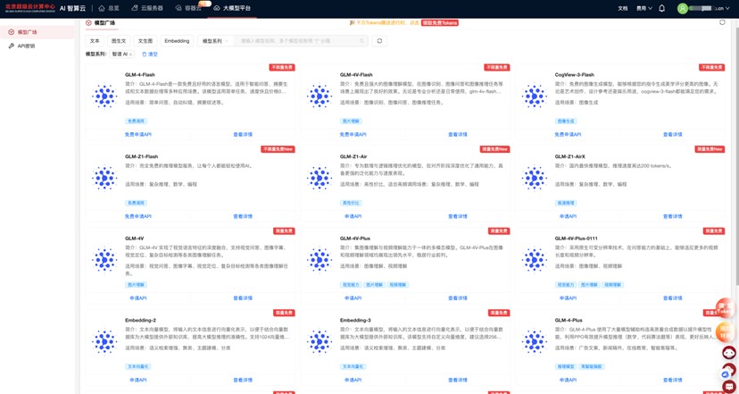Click the 云服务器 server icon

click(x=135, y=8)
